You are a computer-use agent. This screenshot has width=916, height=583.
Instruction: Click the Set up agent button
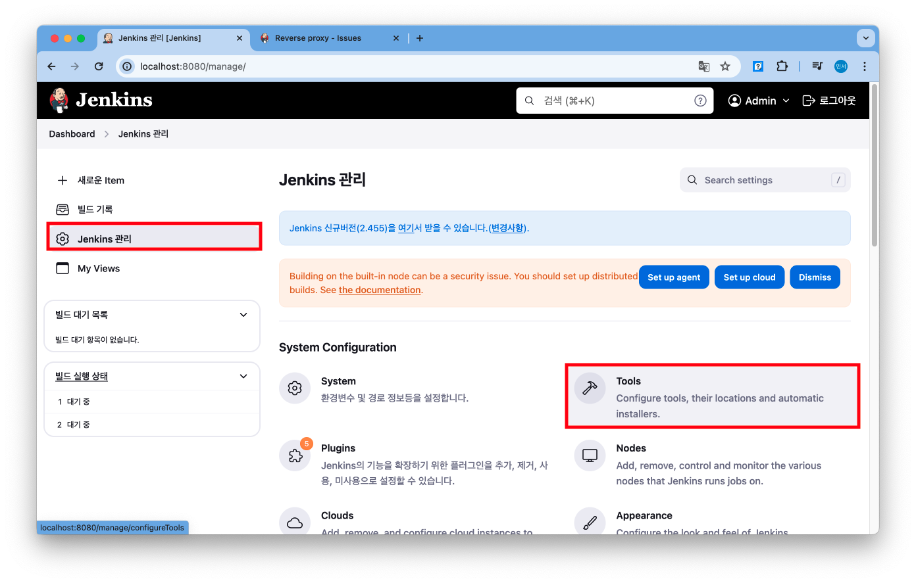[674, 277]
